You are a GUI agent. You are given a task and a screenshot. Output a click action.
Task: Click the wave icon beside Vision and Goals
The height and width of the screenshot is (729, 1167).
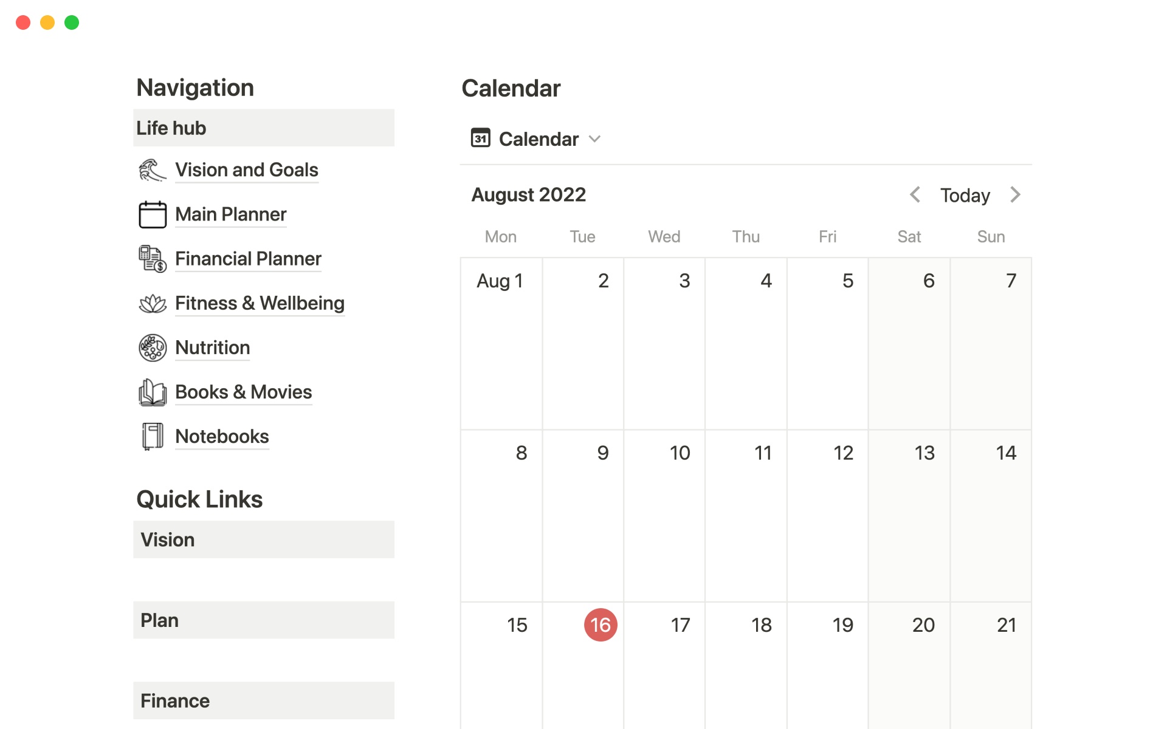(x=152, y=170)
